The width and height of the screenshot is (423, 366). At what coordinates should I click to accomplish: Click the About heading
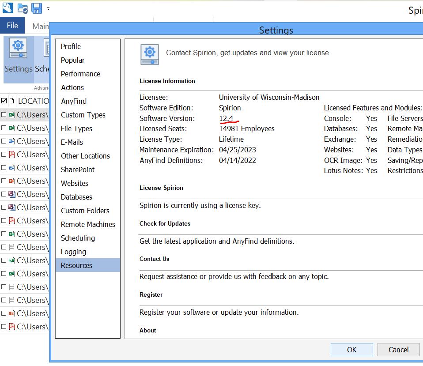point(148,330)
